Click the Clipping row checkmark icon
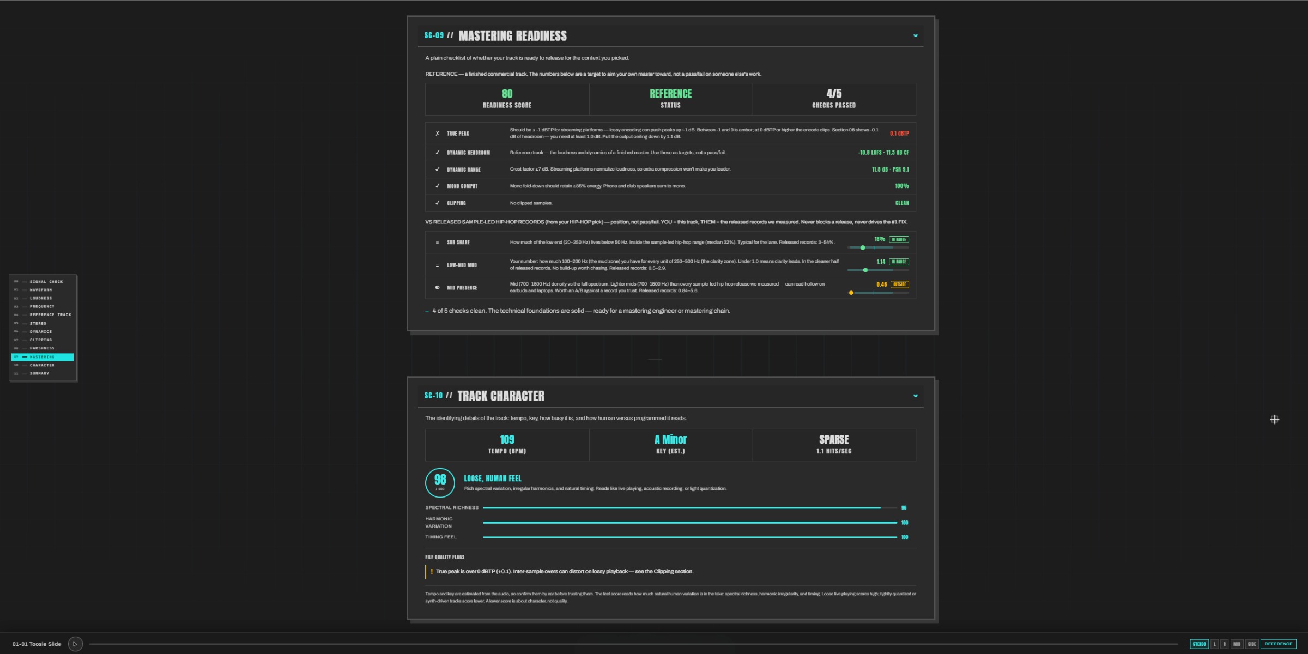The image size is (1308, 654). coord(437,203)
